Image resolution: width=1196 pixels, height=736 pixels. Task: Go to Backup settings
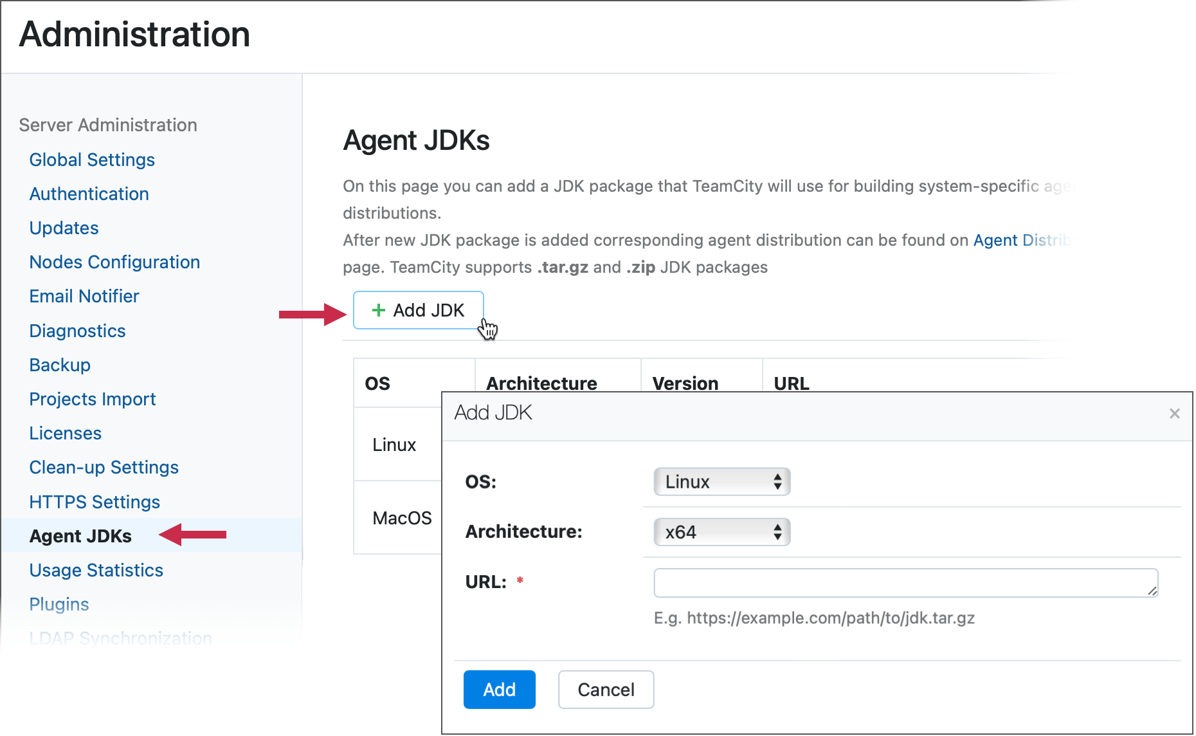pyautogui.click(x=59, y=365)
